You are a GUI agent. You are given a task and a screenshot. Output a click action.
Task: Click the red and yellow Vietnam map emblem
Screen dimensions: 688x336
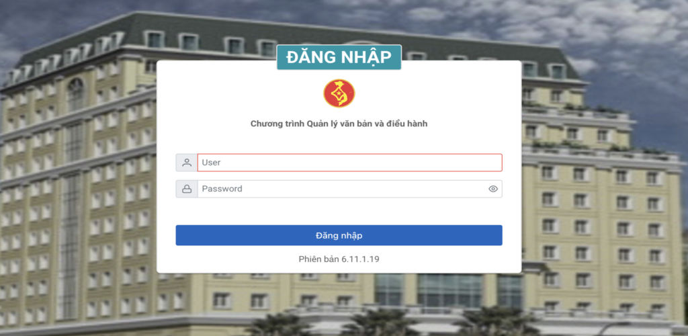coord(339,93)
